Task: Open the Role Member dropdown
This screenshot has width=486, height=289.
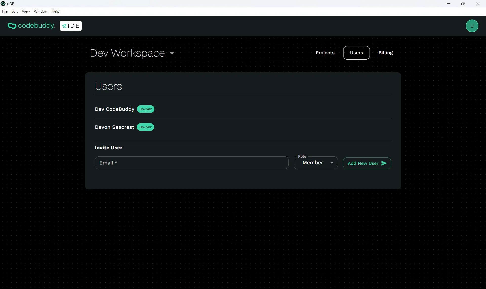Action: pyautogui.click(x=315, y=163)
